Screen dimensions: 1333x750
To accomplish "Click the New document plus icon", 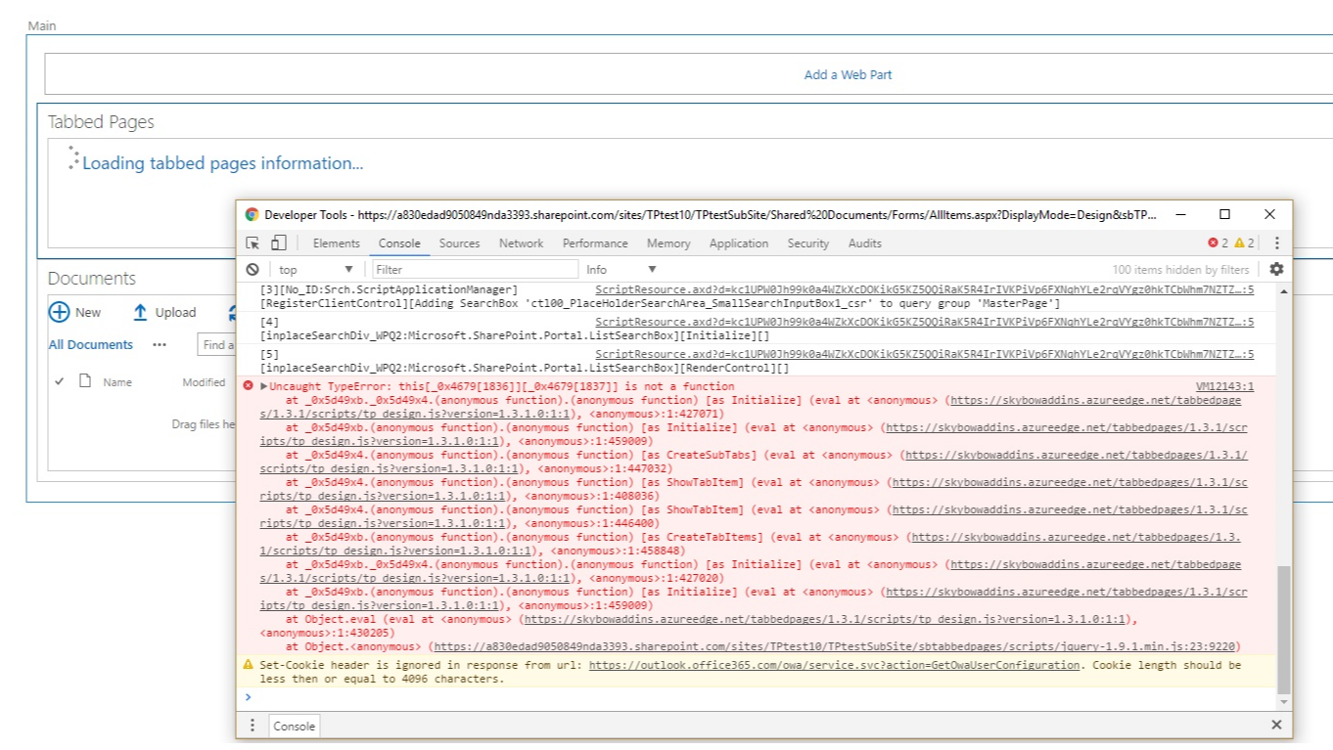I will (x=60, y=312).
